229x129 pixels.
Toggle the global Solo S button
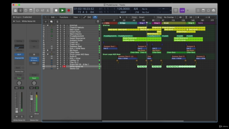click(x=57, y=21)
